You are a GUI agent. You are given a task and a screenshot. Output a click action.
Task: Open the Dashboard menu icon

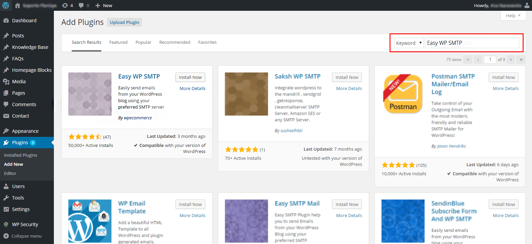coord(6,21)
